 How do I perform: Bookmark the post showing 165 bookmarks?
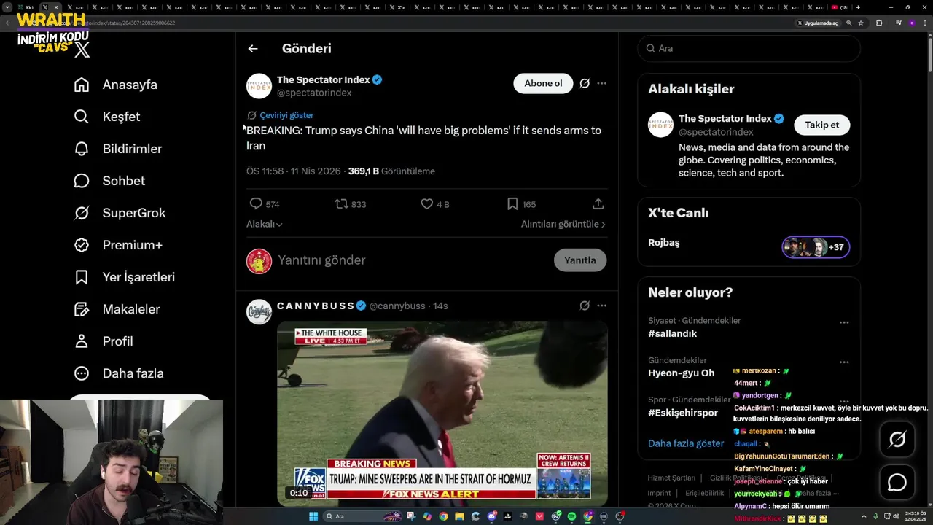521,204
